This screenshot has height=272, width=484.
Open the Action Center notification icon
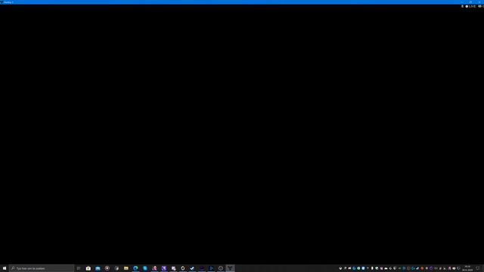478,268
